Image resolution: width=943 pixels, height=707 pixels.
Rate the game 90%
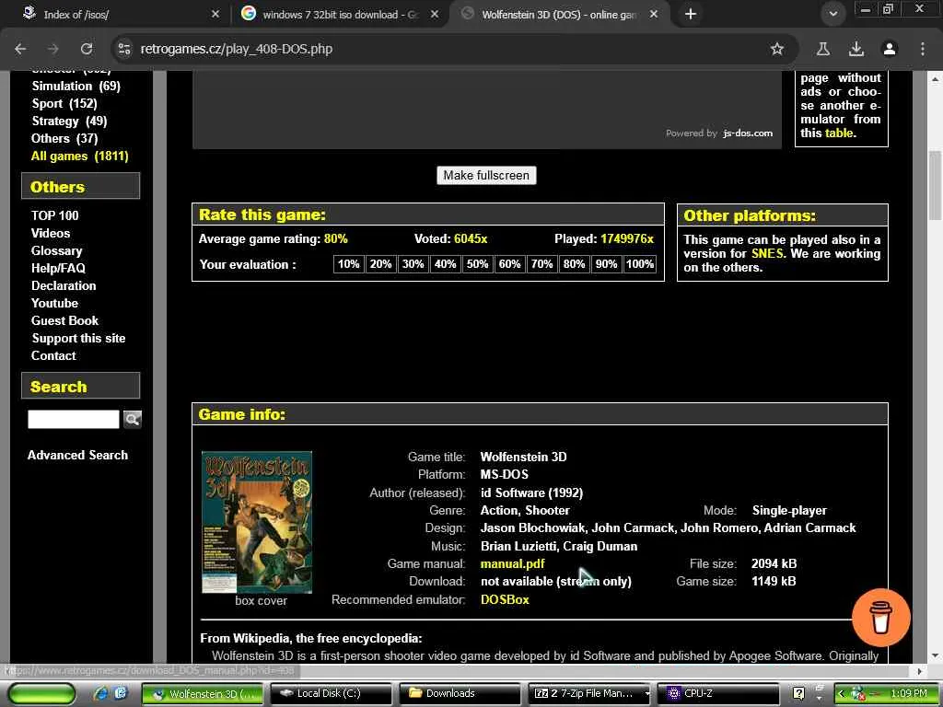pos(606,264)
